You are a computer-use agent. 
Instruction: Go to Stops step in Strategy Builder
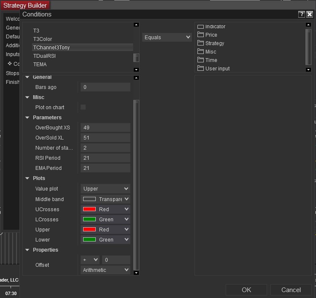point(13,73)
